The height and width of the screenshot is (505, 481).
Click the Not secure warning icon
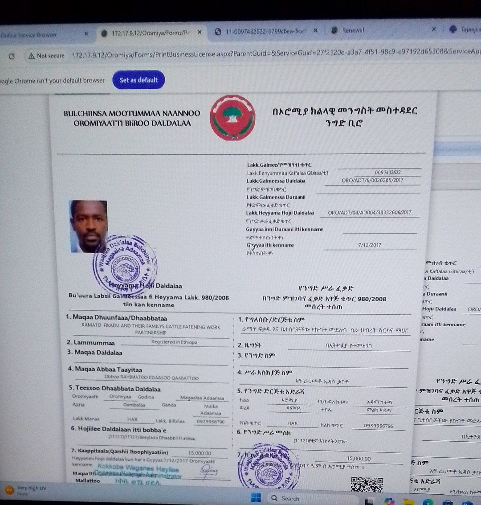tap(31, 56)
